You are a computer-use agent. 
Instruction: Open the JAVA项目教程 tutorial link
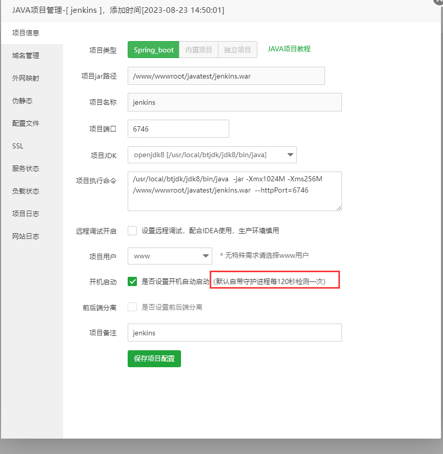(x=289, y=49)
